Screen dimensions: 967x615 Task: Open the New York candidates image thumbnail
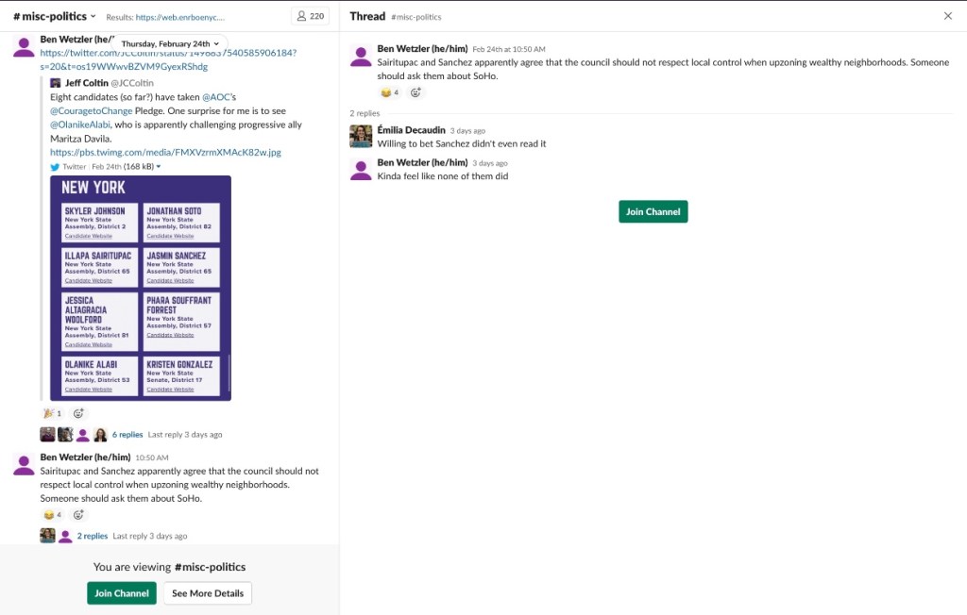[x=140, y=288]
